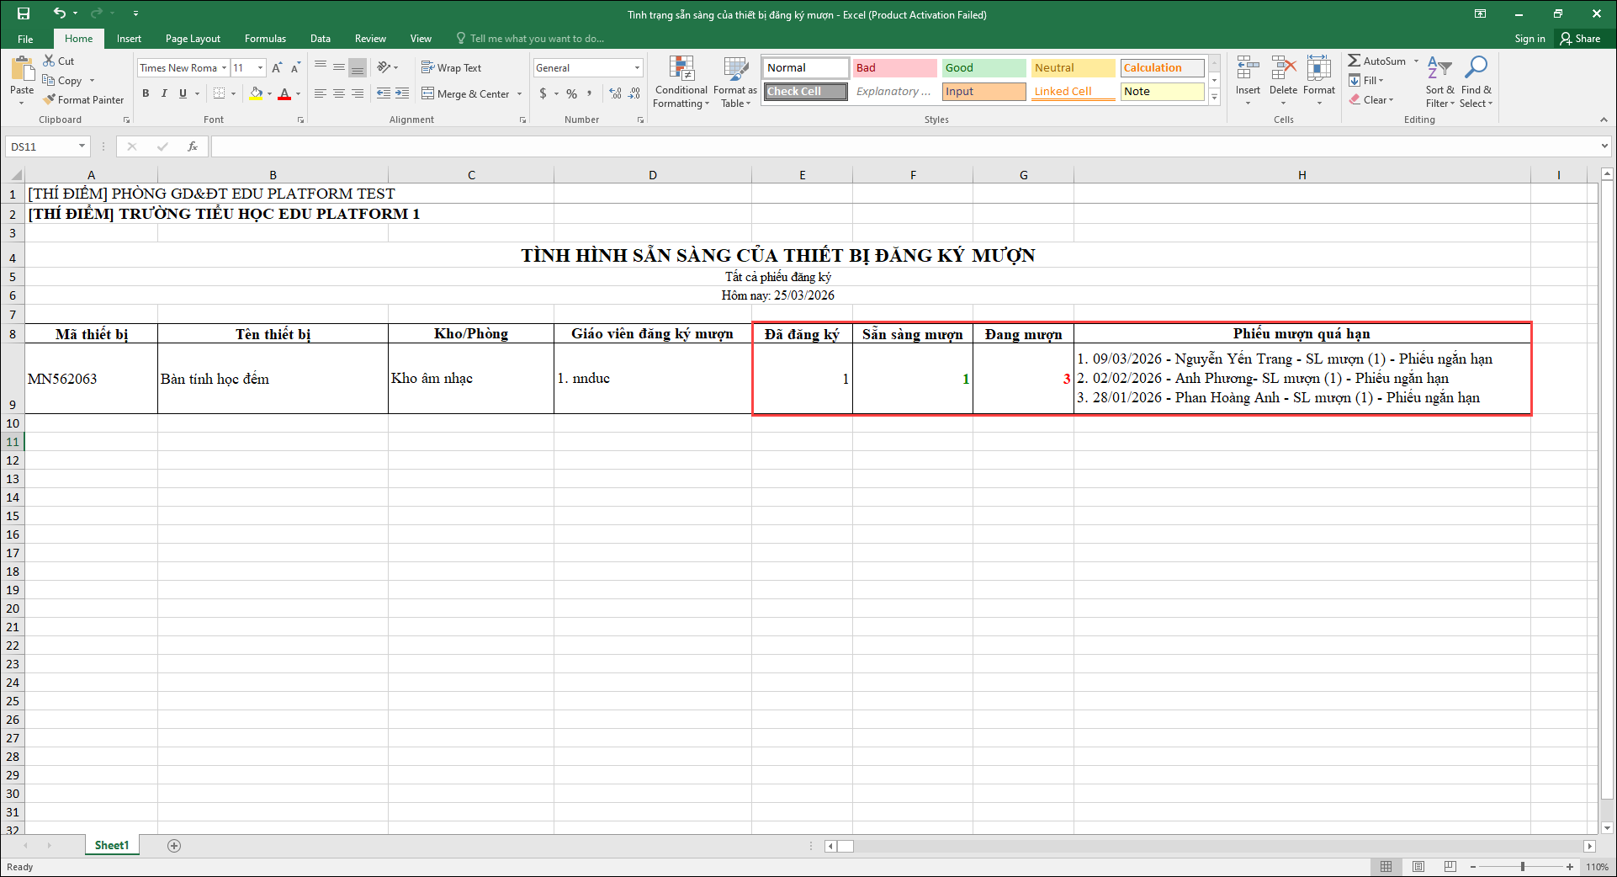Viewport: 1617px width, 877px height.
Task: Undo the last action
Action: point(59,13)
